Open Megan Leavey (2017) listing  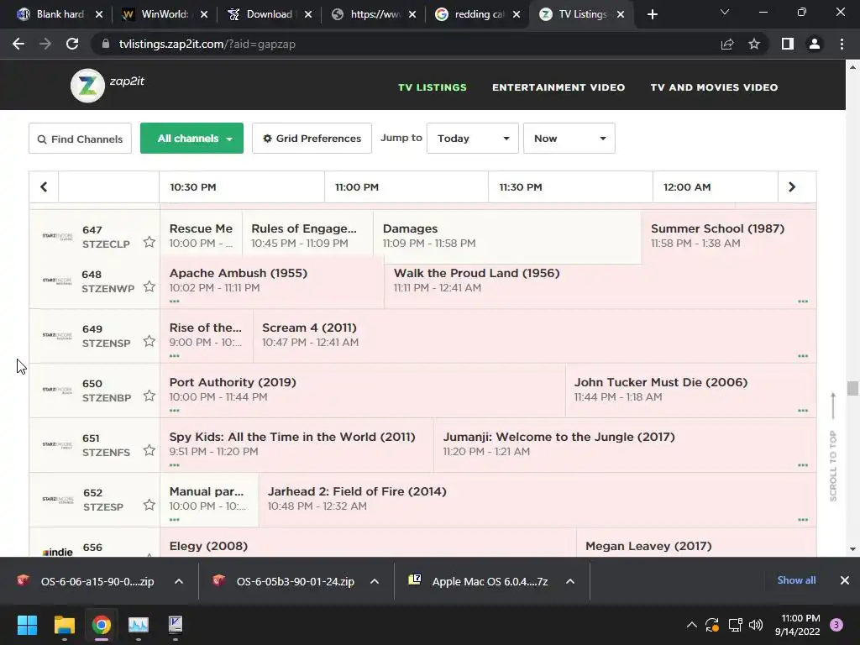point(696,543)
